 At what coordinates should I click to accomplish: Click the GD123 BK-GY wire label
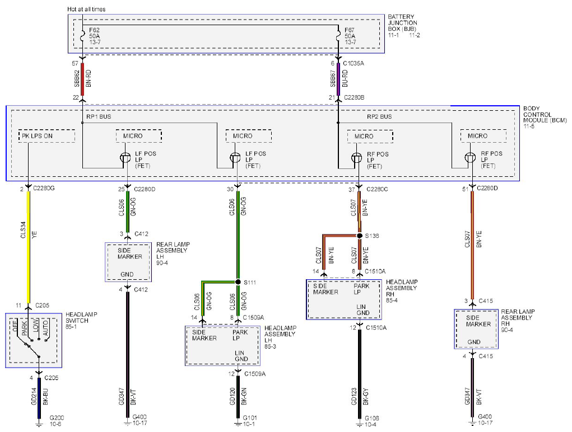tap(360, 396)
